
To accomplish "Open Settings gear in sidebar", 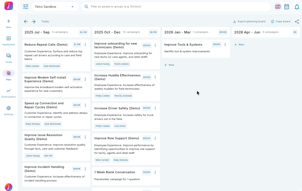I will [x=8, y=110].
